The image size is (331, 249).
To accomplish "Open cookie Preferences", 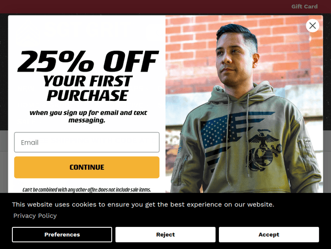I will click(x=62, y=234).
